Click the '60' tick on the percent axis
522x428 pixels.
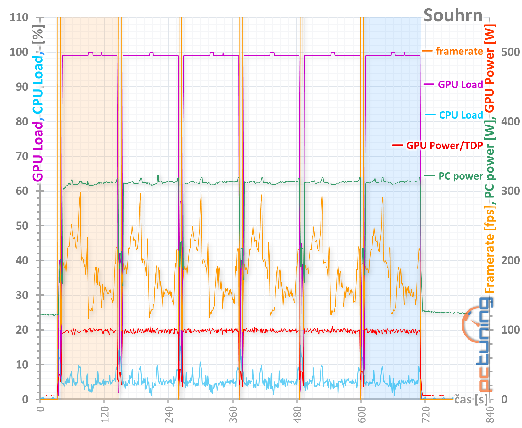tap(22, 191)
